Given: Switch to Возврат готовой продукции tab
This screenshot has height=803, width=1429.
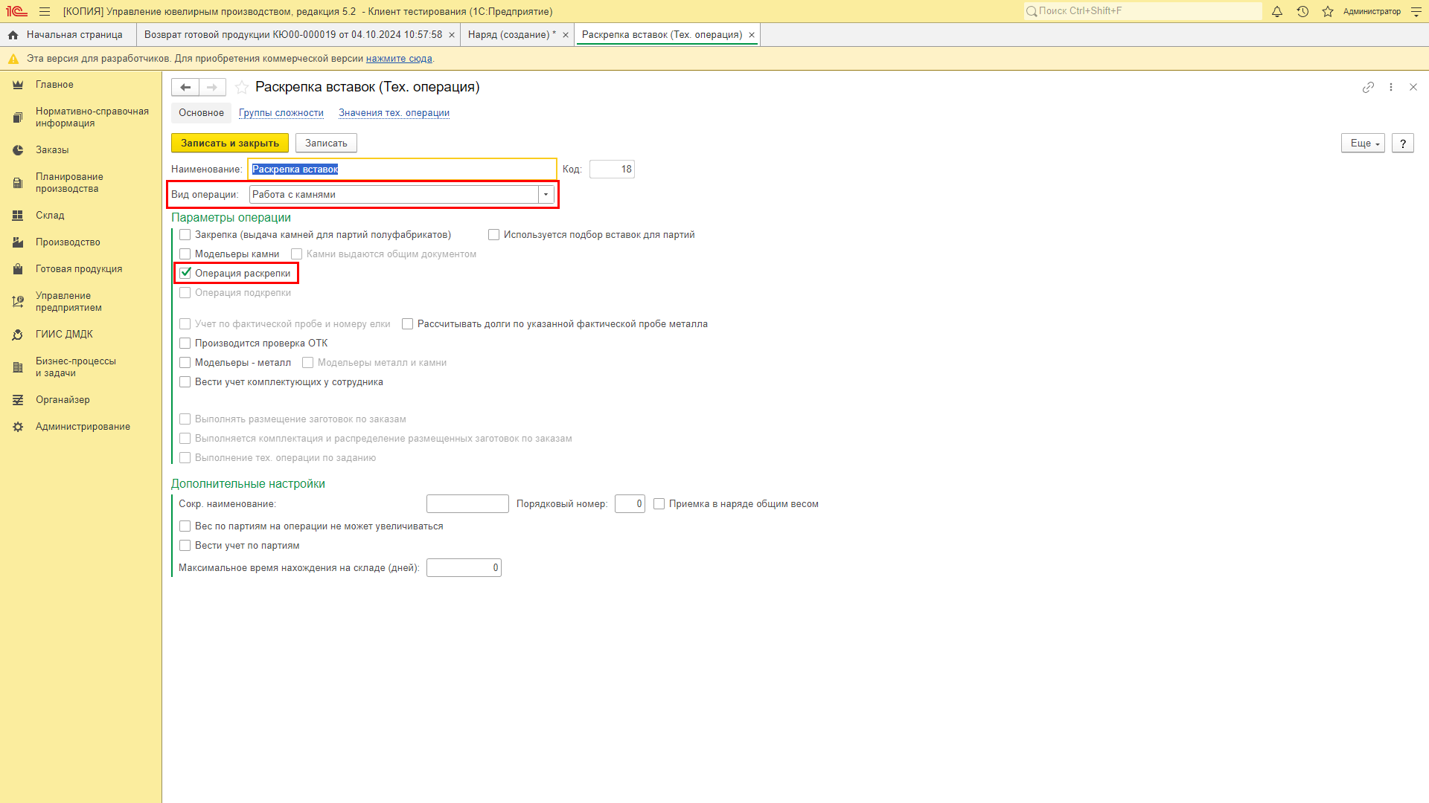Looking at the screenshot, I should coord(293,35).
